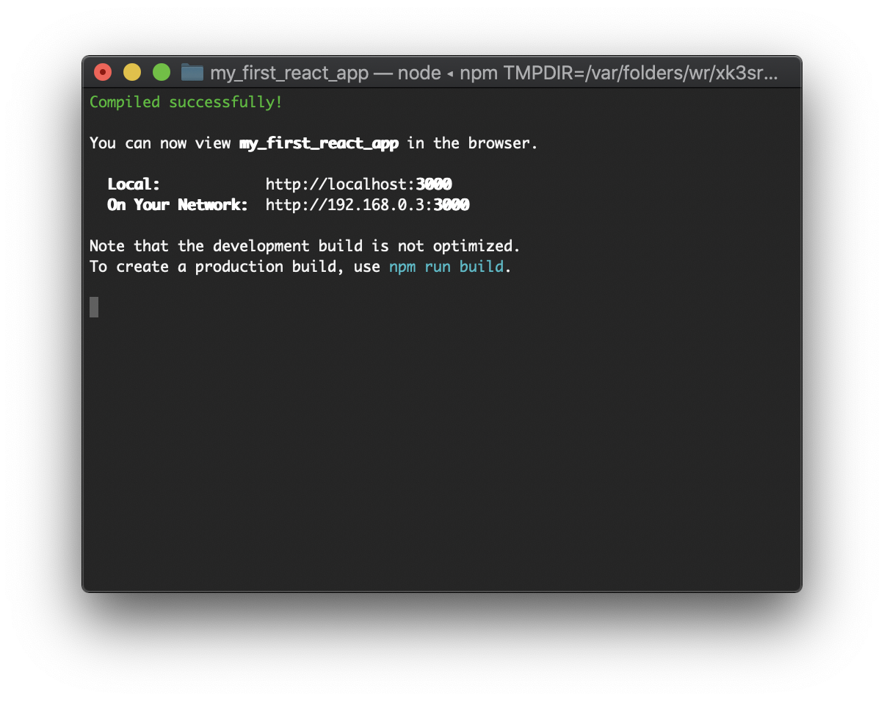Click the "npm run build" command text
This screenshot has width=884, height=701.
click(446, 267)
